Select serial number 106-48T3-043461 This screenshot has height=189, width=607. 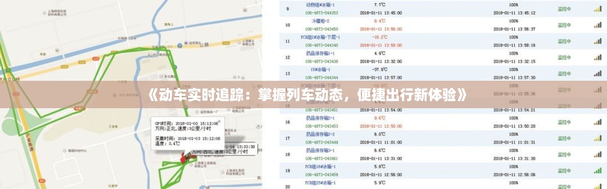point(321,158)
